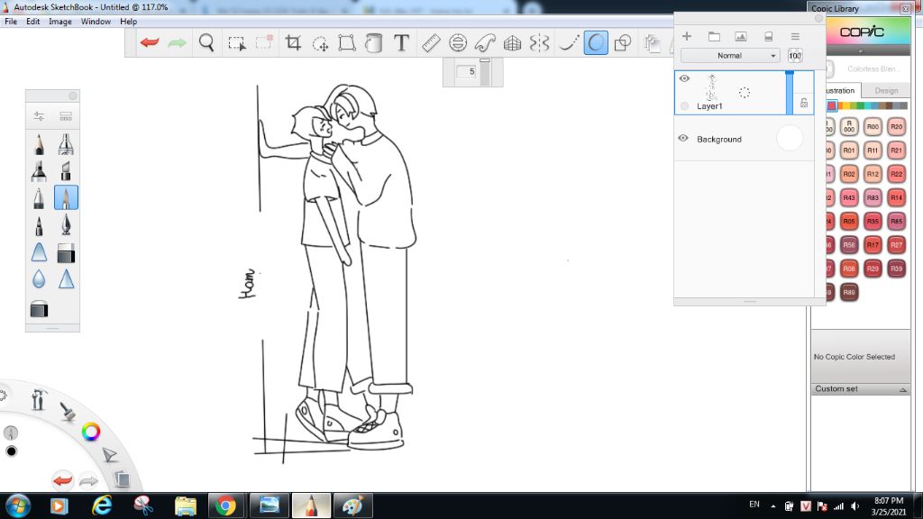The width and height of the screenshot is (923, 519).
Task: Select the Soft Eraser brush
Action: (39, 252)
